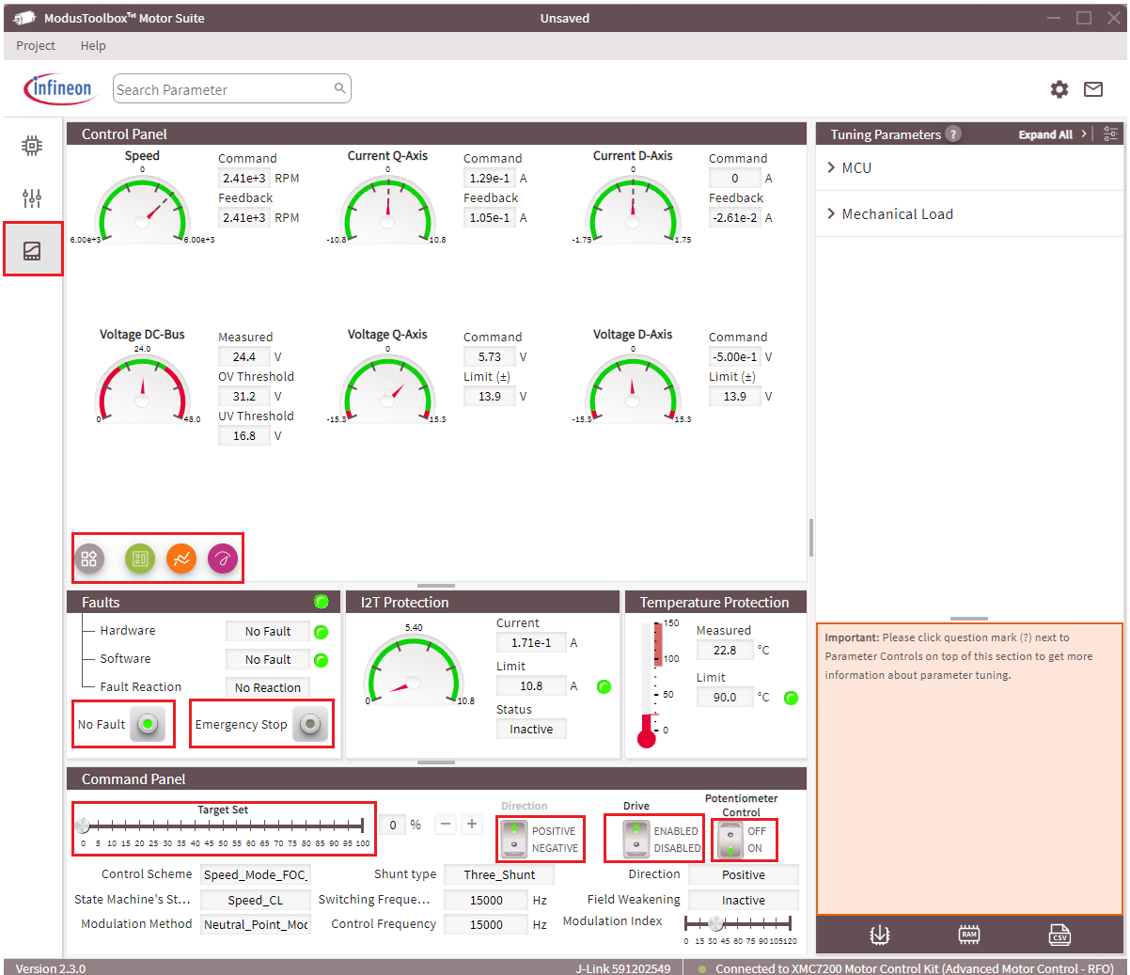
Task: Toggle the Direction positive/negative switch
Action: click(514, 839)
